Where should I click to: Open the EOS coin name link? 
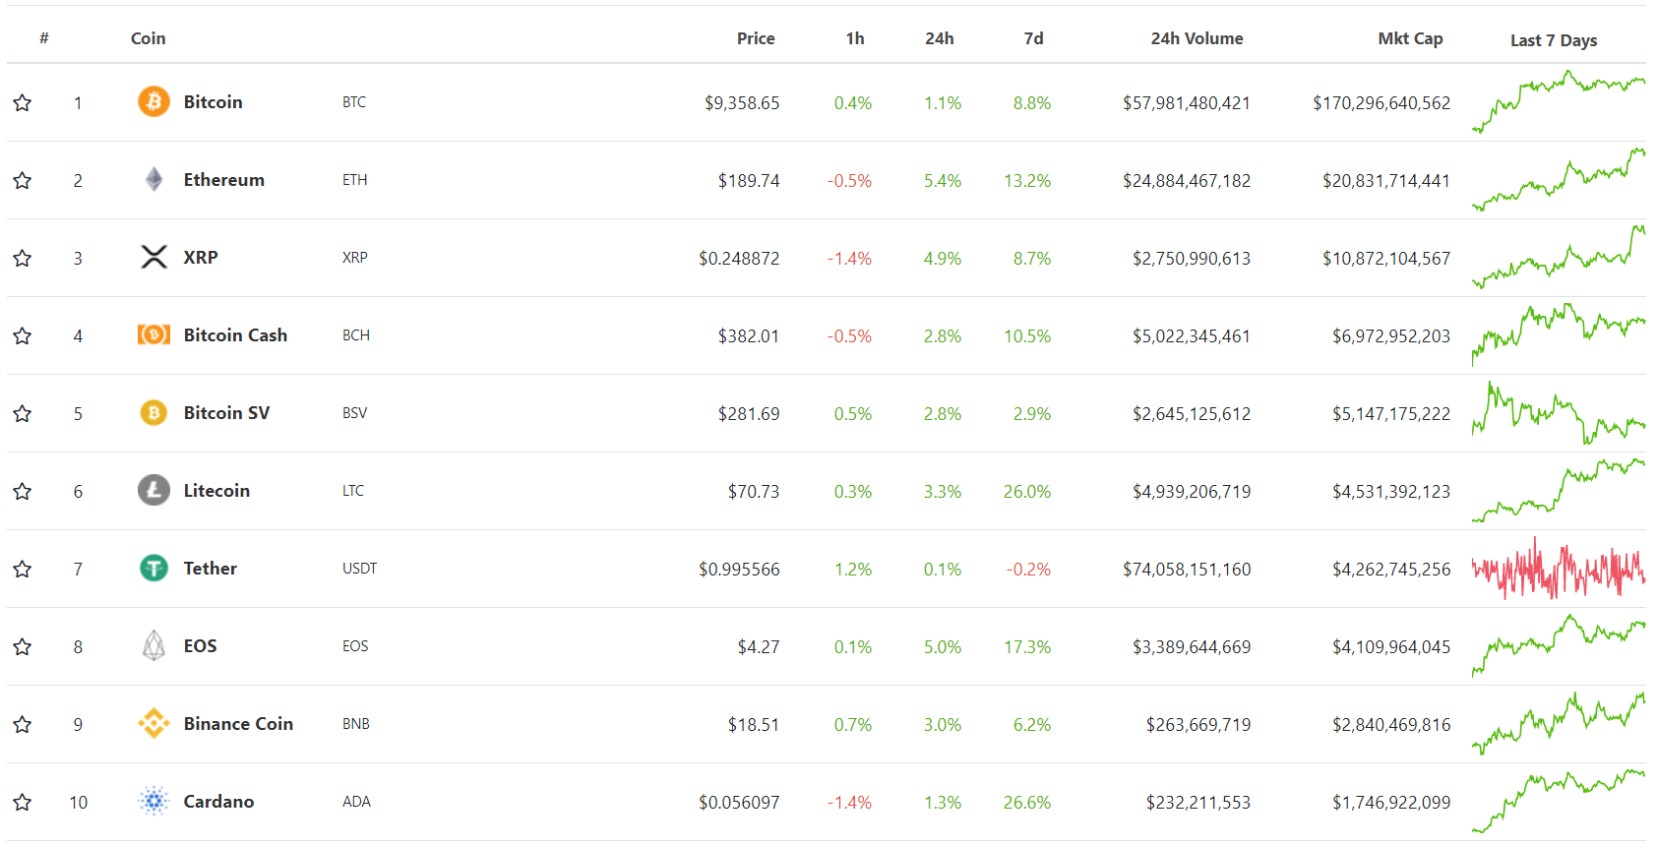pyautogui.click(x=200, y=645)
